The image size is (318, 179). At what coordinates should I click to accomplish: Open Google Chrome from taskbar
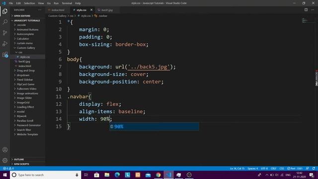[159, 175]
